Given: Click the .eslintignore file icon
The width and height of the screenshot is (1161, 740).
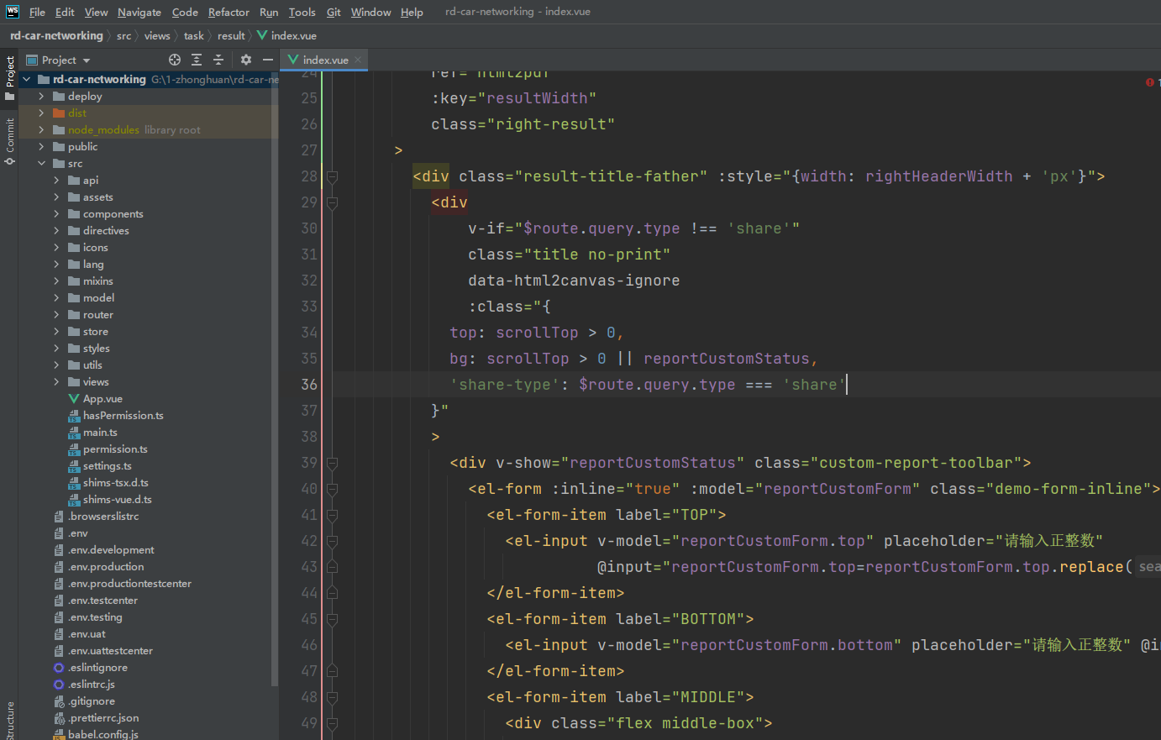Looking at the screenshot, I should pyautogui.click(x=57, y=667).
